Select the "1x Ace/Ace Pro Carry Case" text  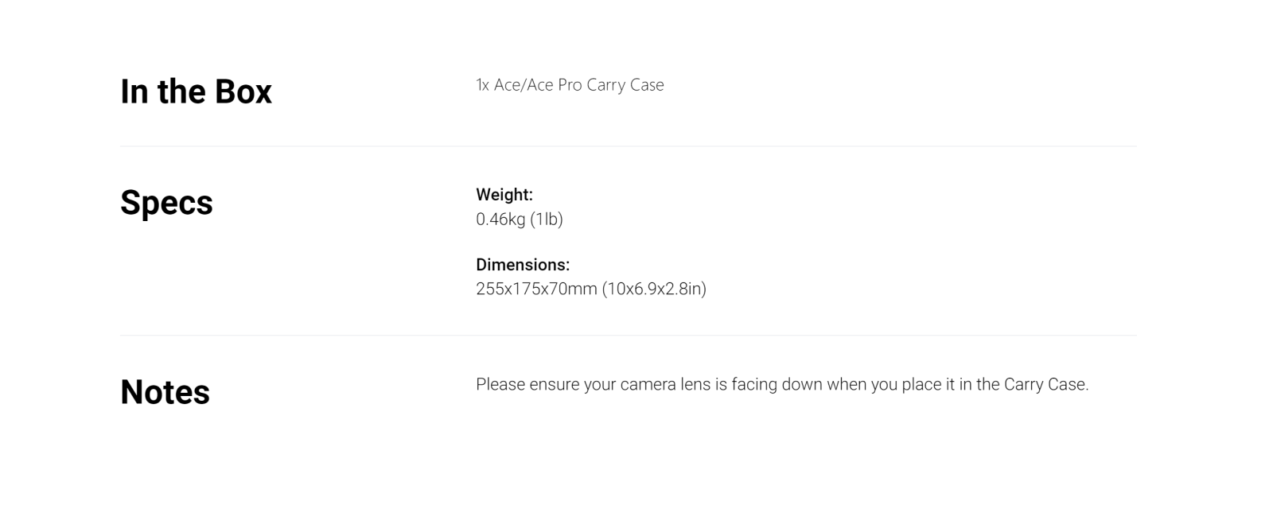[570, 85]
